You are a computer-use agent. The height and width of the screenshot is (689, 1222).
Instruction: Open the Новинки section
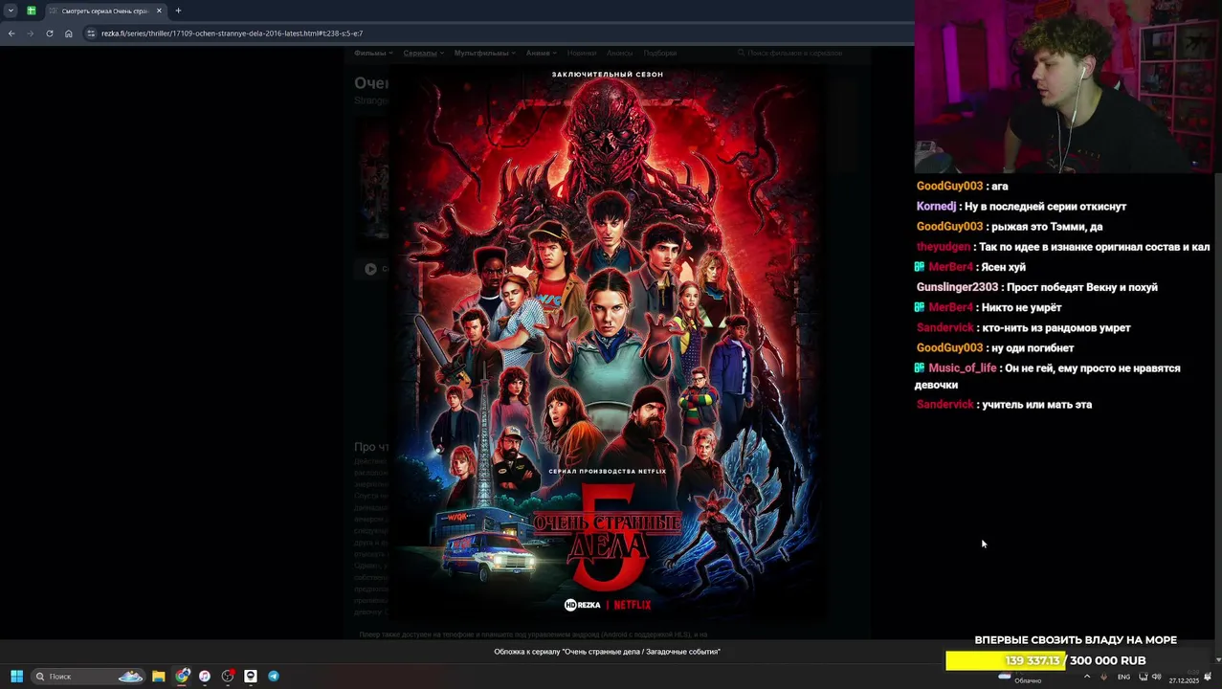click(582, 54)
